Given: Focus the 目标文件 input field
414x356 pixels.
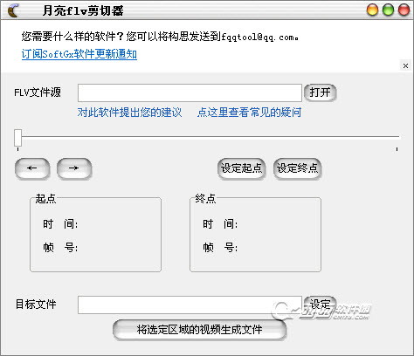Looking at the screenshot, I should pyautogui.click(x=190, y=305).
